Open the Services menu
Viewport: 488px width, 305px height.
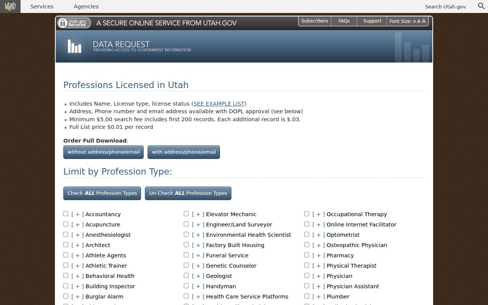point(42,6)
